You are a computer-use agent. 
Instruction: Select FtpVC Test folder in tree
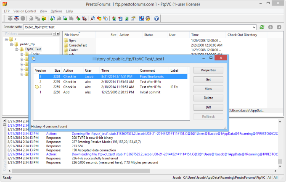coord(33,49)
